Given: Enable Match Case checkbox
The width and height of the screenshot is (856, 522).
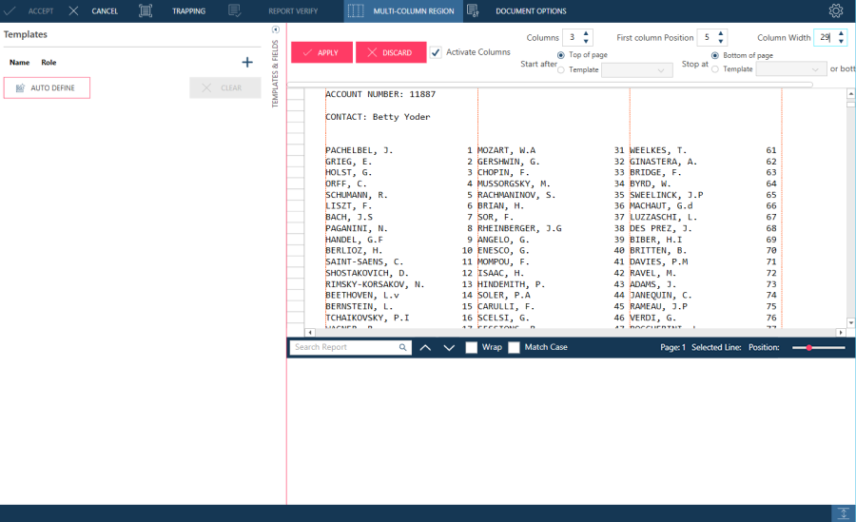Looking at the screenshot, I should [x=514, y=348].
